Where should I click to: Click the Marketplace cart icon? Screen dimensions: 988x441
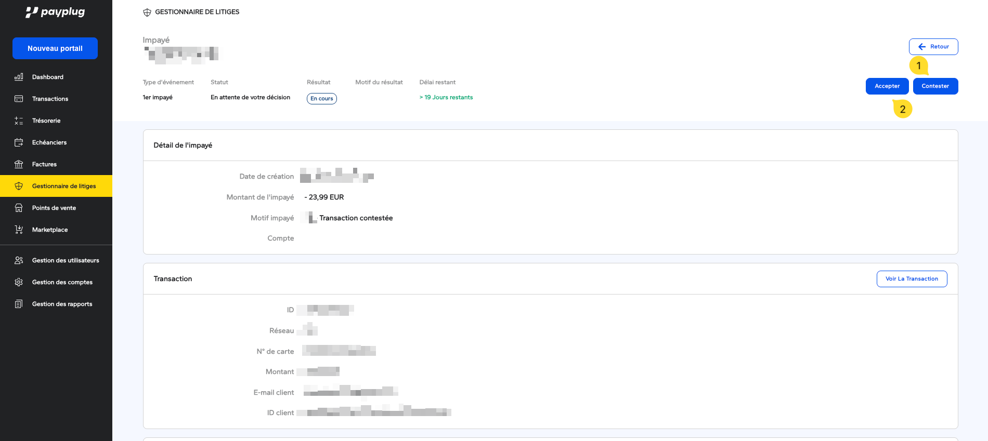point(19,230)
